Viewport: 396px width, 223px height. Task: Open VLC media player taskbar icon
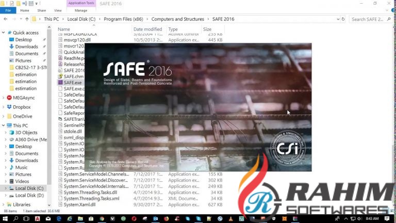click(231, 219)
